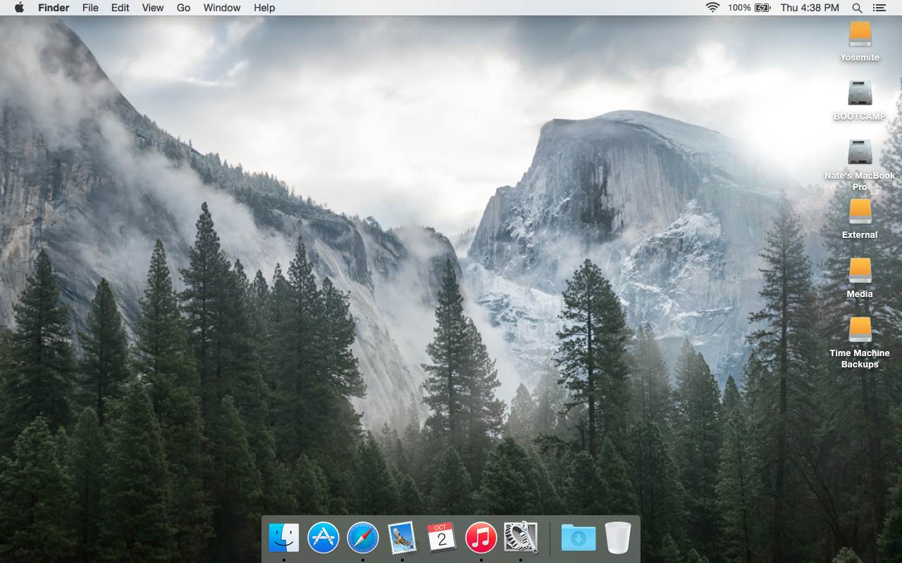Click the Yosemite drive label

(x=860, y=58)
